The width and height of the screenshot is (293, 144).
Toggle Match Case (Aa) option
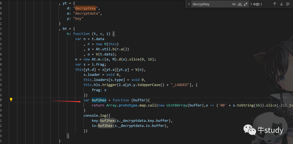(234, 4)
